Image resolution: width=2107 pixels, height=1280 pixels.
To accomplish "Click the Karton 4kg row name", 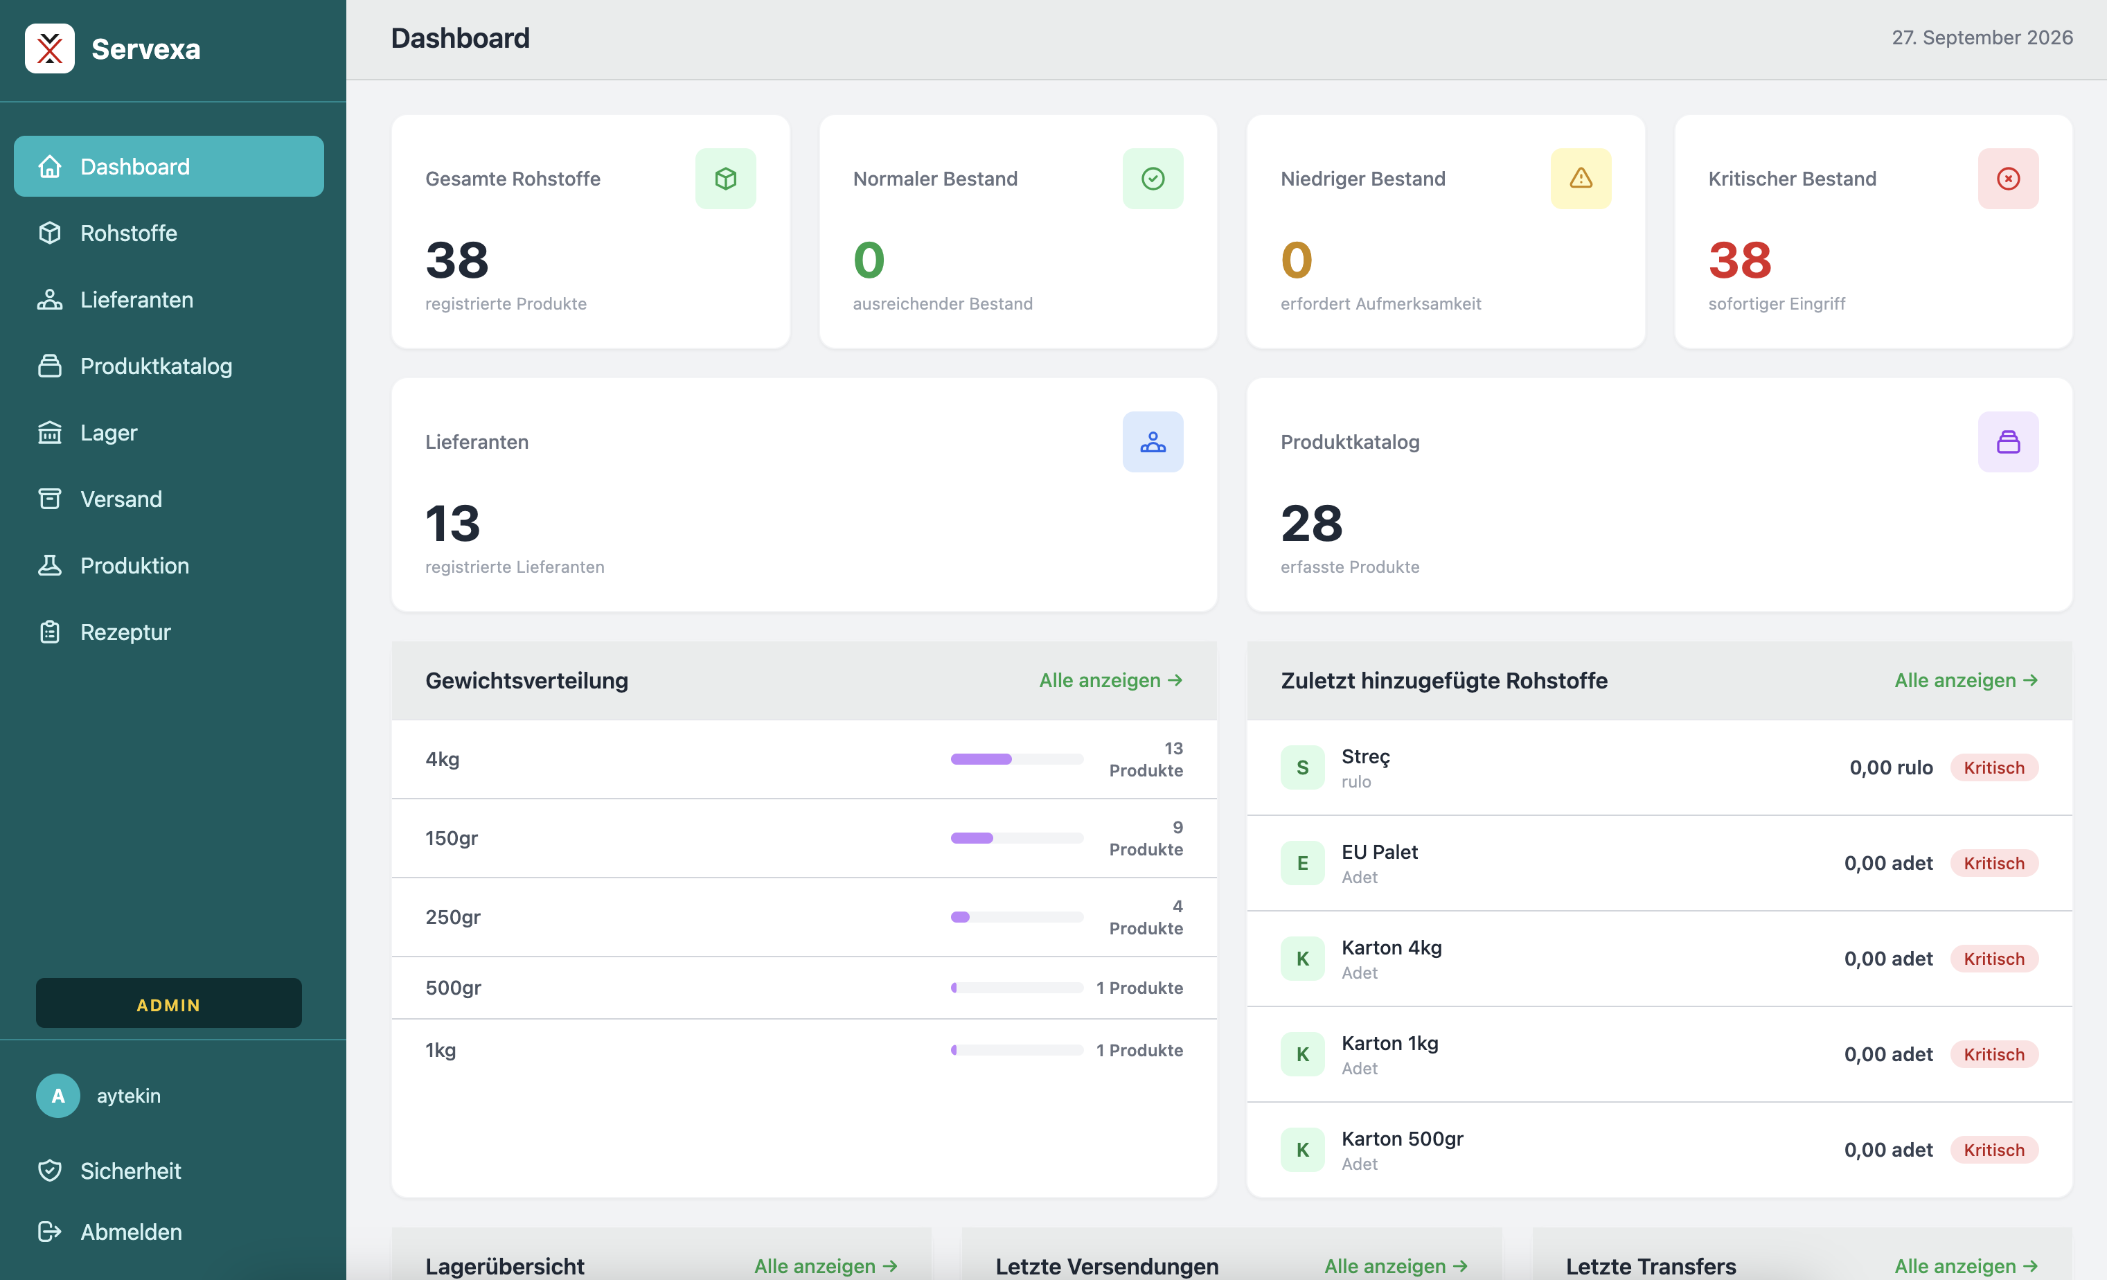I will tap(1392, 948).
